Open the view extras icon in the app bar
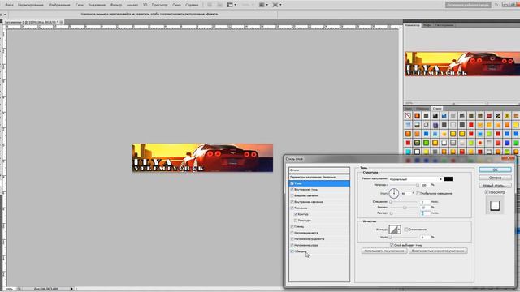The width and height of the screenshot is (520, 292). pos(232,5)
